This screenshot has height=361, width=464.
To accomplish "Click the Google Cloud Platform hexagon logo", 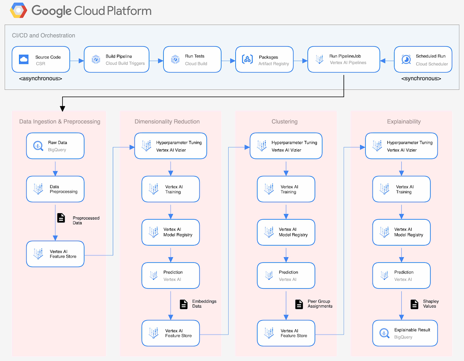I will pos(19,10).
